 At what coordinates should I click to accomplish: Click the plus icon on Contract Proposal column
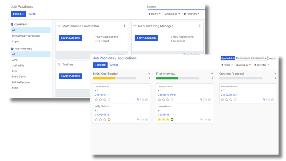[275, 74]
